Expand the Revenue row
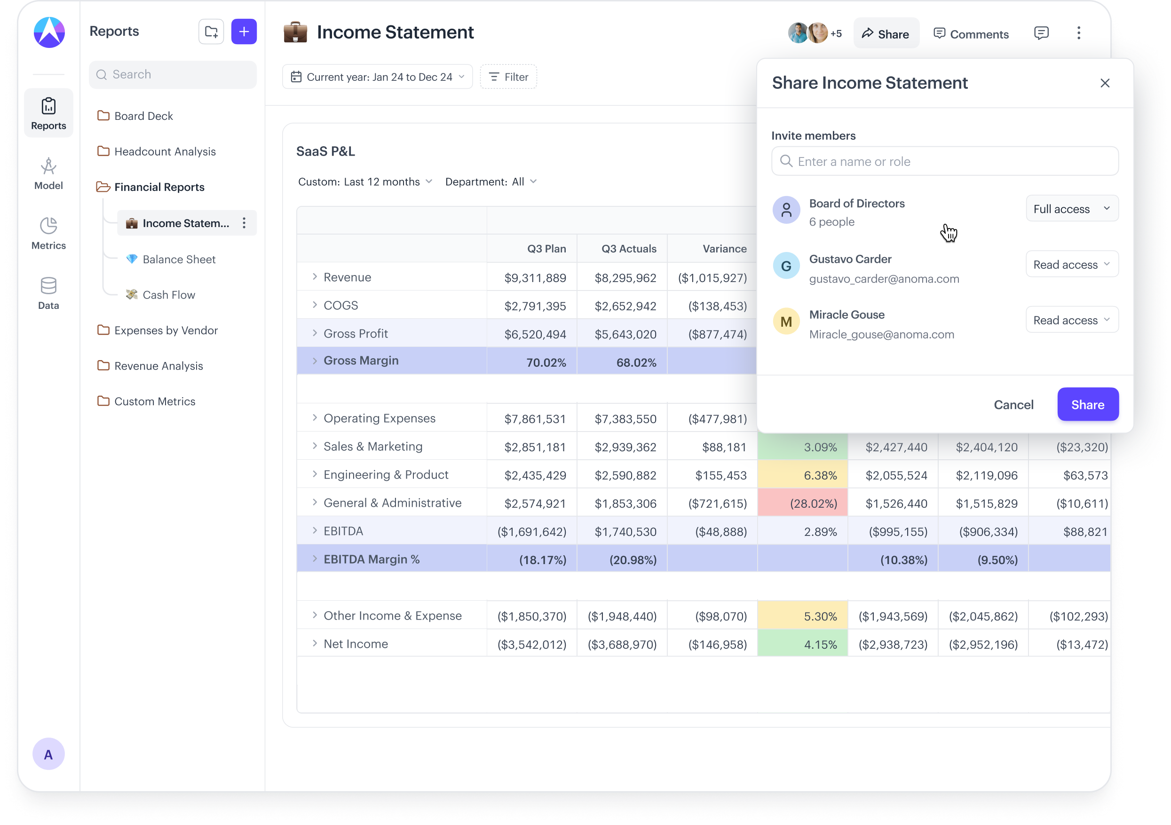This screenshot has width=1171, height=825. (315, 277)
